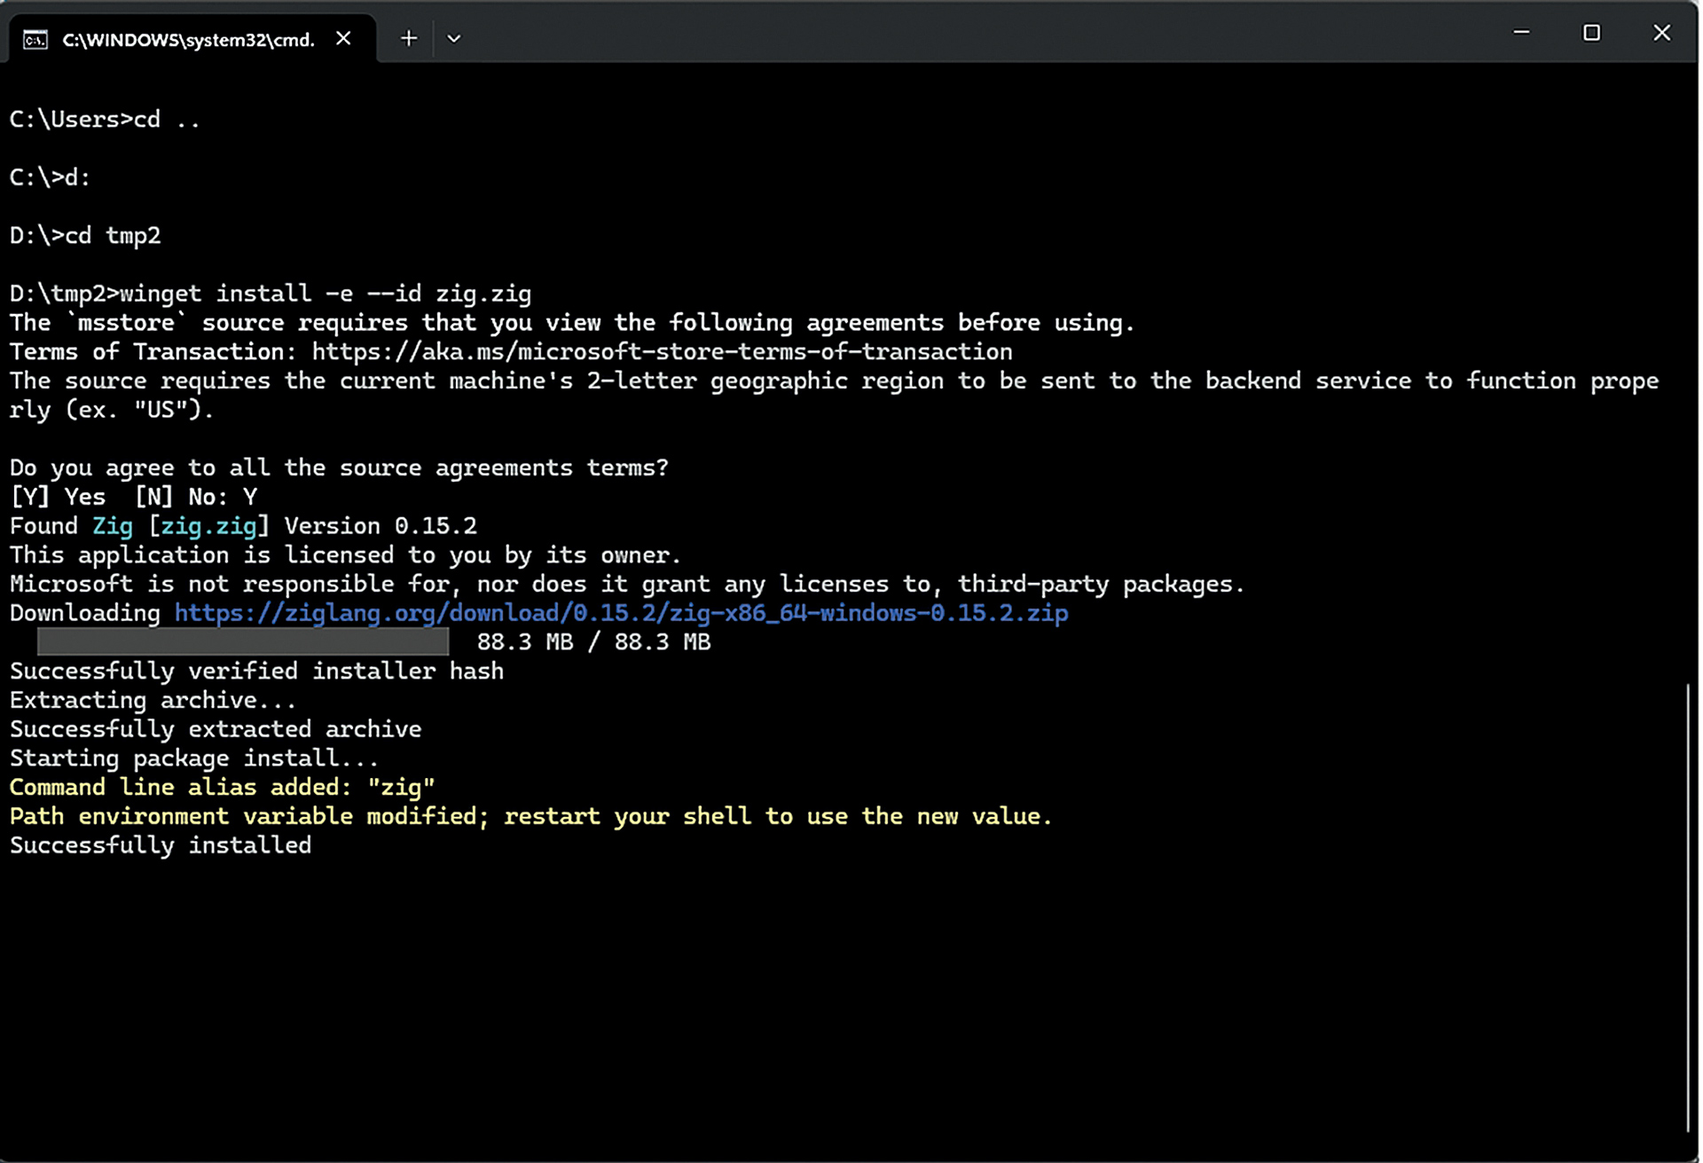Close the cmd.exe terminal tab
The height and width of the screenshot is (1163, 1703).
coord(343,38)
